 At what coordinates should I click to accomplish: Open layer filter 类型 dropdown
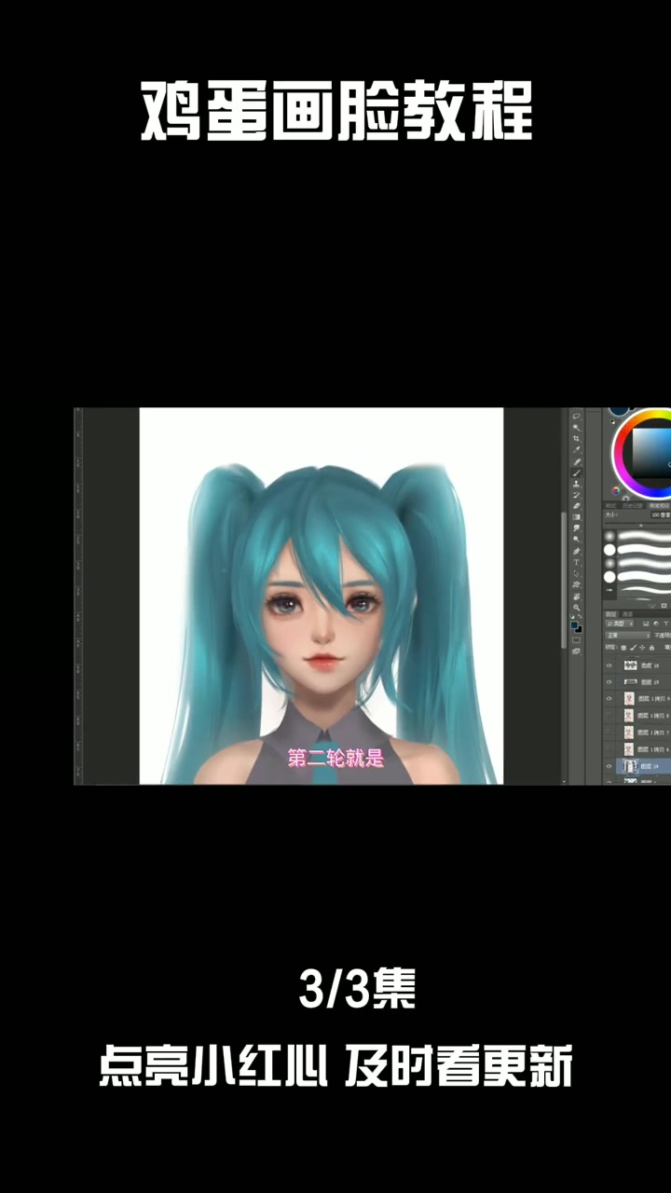coord(620,624)
